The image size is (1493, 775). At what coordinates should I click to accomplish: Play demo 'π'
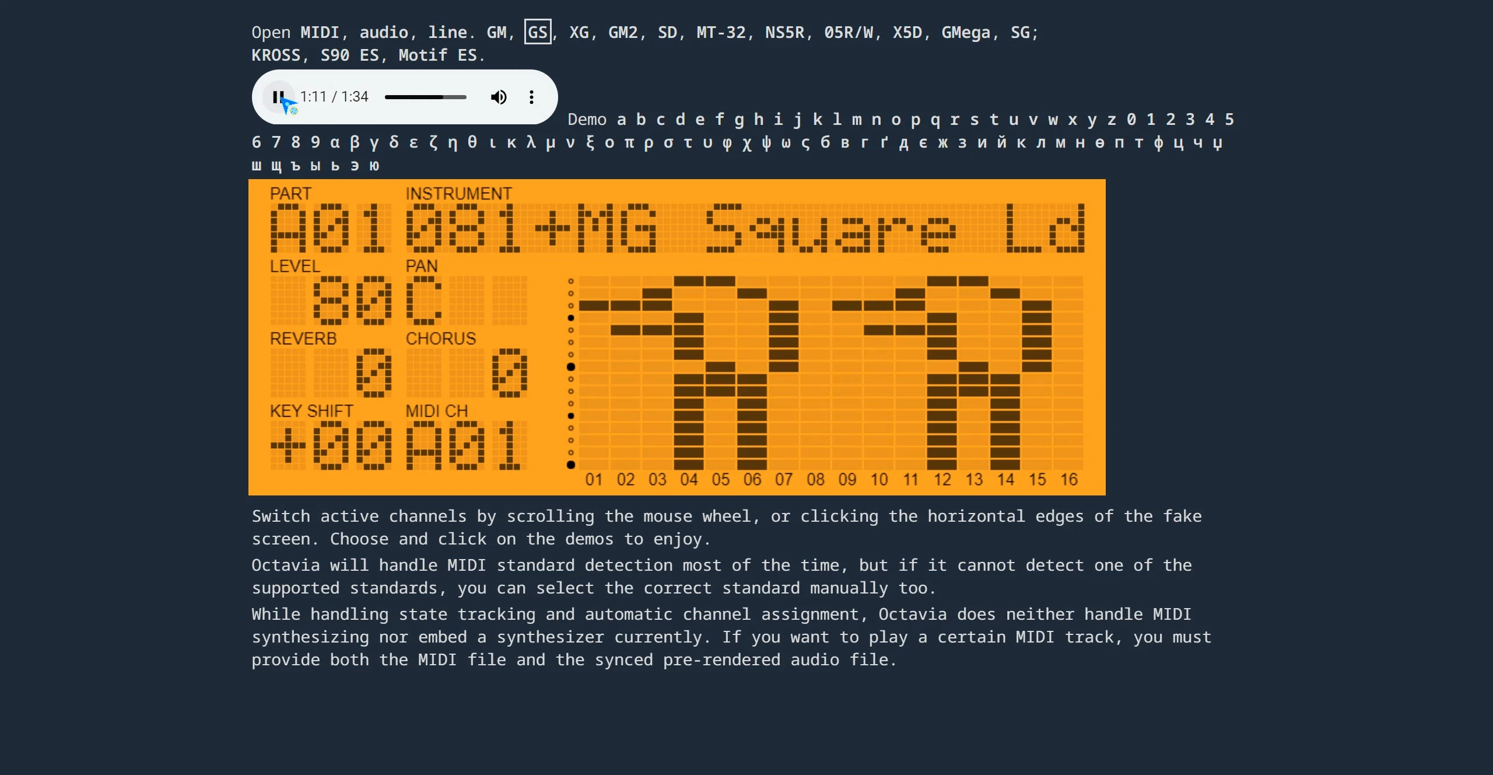[629, 142]
